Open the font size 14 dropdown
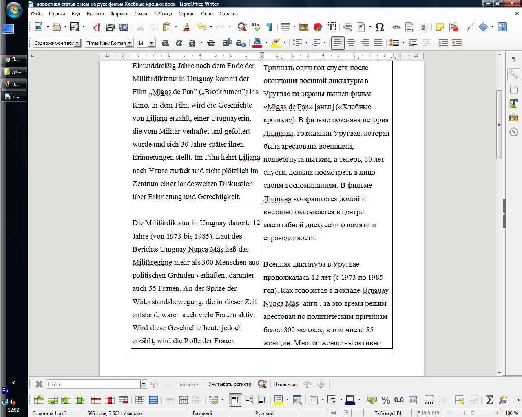This screenshot has width=522, height=417. (151, 43)
